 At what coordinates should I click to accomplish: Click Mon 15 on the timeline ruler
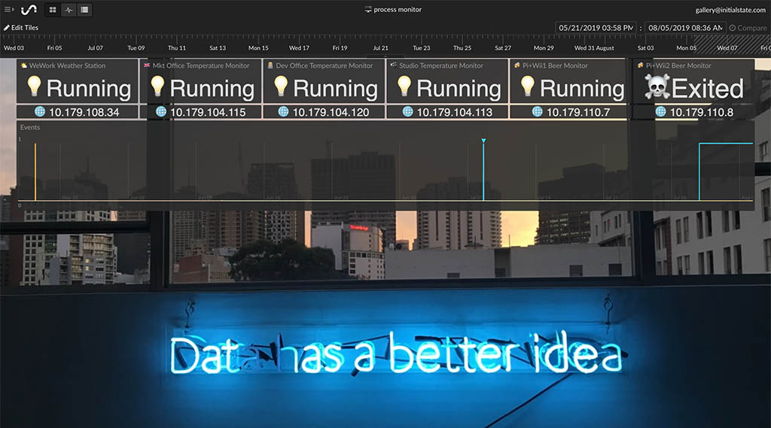coord(258,48)
